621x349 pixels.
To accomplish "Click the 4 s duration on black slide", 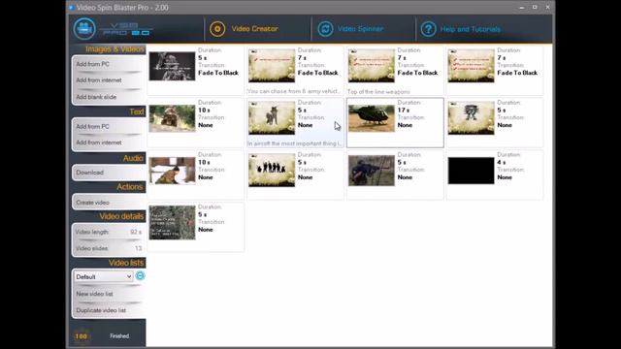I will [501, 162].
